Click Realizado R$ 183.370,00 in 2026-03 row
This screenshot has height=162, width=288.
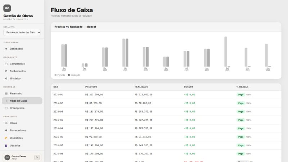(143, 112)
